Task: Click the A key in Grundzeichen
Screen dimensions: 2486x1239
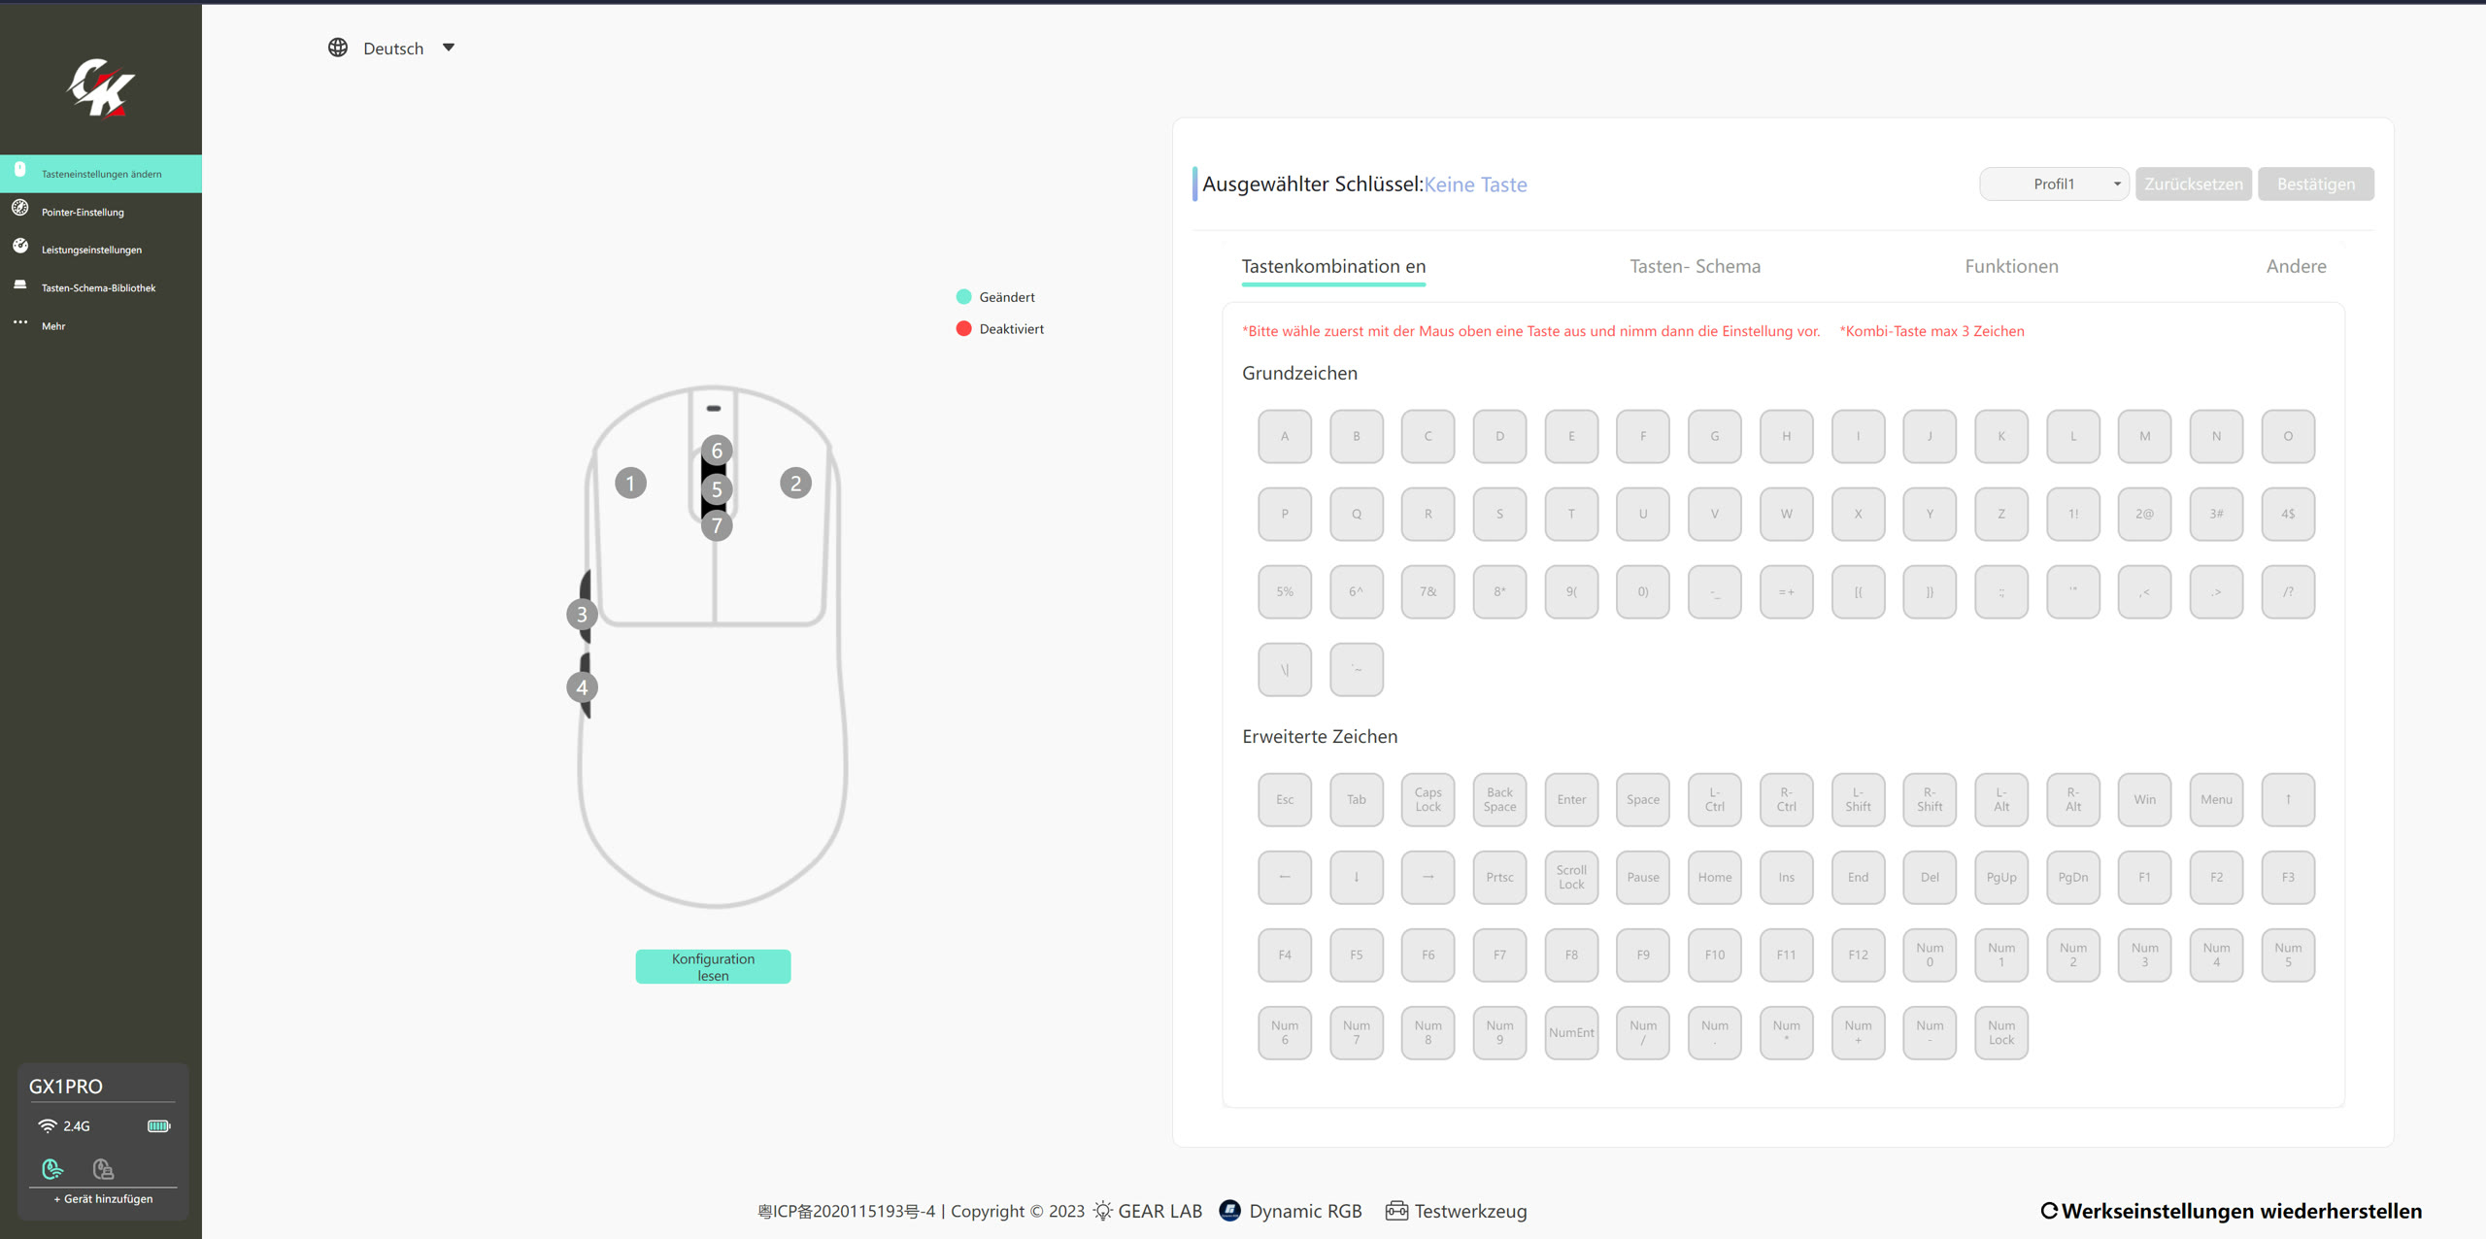Action: [x=1284, y=436]
